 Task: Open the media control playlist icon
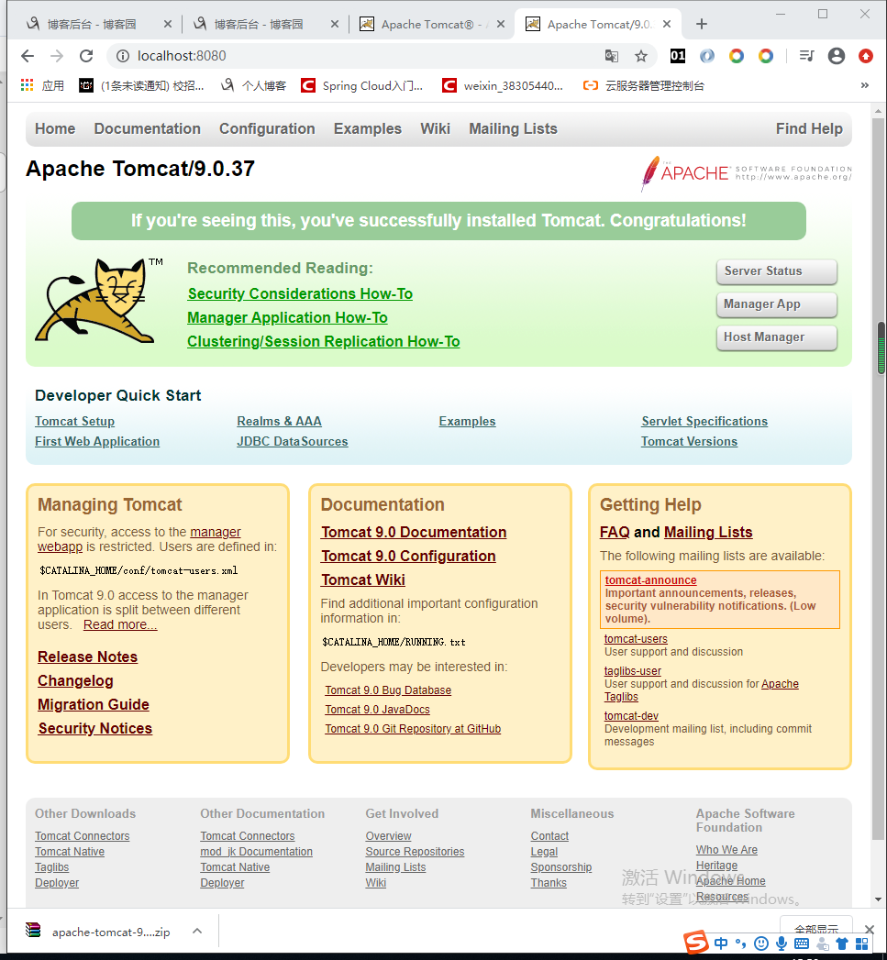coord(807,56)
